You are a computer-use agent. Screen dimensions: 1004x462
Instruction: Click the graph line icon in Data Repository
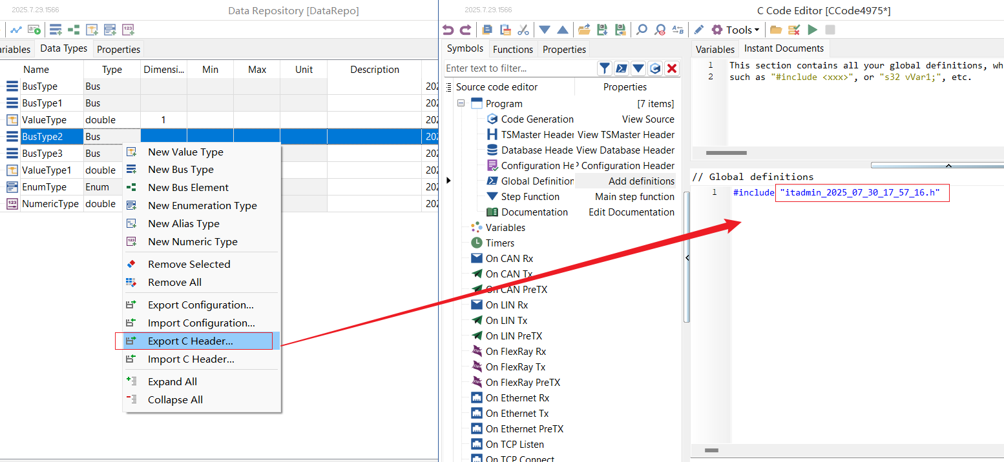tap(16, 30)
